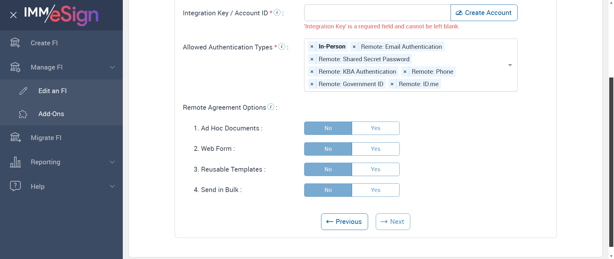Focus the Integration Key input field
This screenshot has width=614, height=259.
[x=377, y=13]
